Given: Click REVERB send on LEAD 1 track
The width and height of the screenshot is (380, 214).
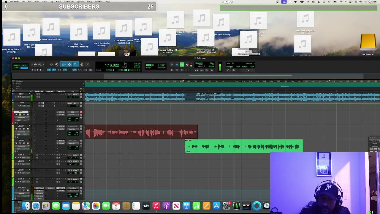Looking at the screenshot, I should (61, 126).
